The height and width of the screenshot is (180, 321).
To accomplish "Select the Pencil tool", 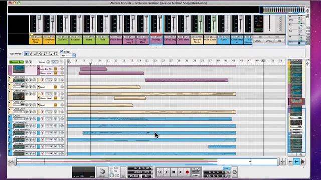I will [x=31, y=54].
